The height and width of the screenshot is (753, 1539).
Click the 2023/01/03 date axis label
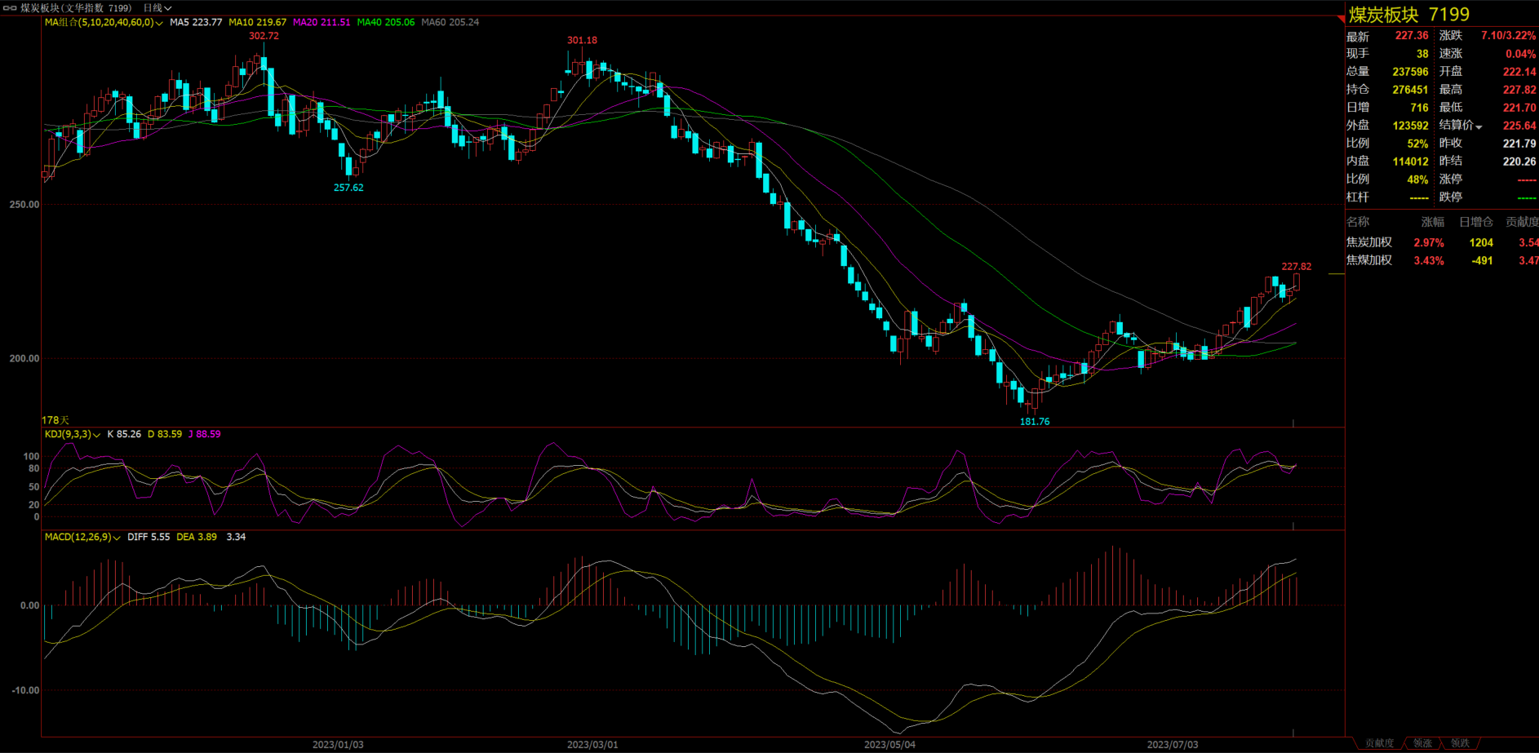[x=338, y=745]
